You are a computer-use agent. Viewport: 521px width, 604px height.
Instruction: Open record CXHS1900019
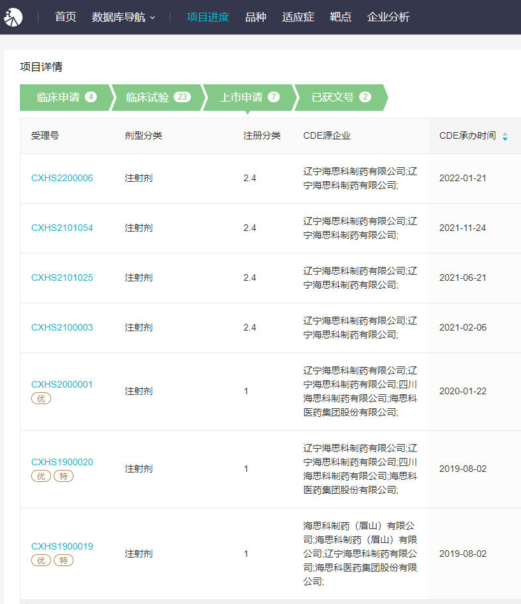(x=62, y=546)
